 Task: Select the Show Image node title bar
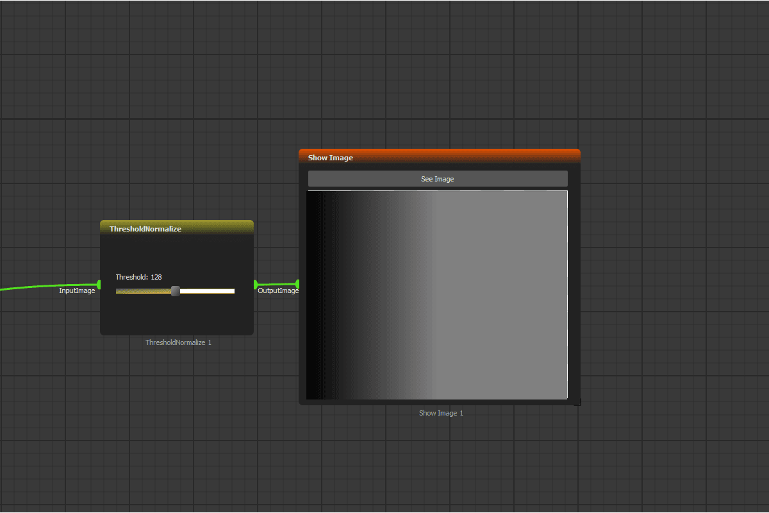pos(440,157)
